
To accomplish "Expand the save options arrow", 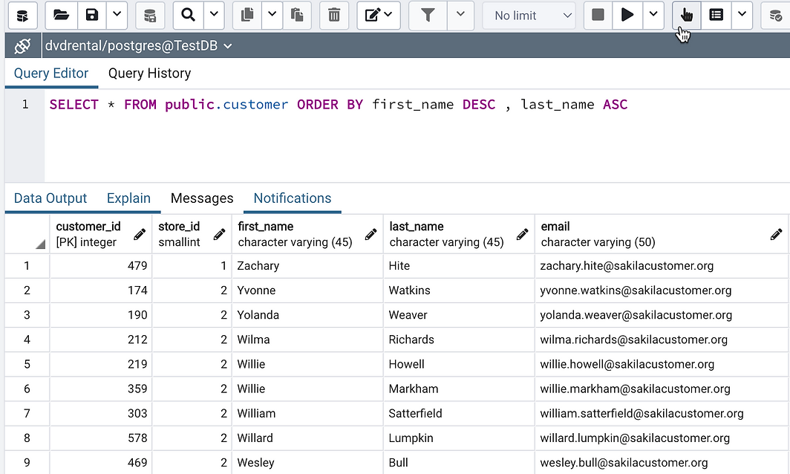I will 117,15.
